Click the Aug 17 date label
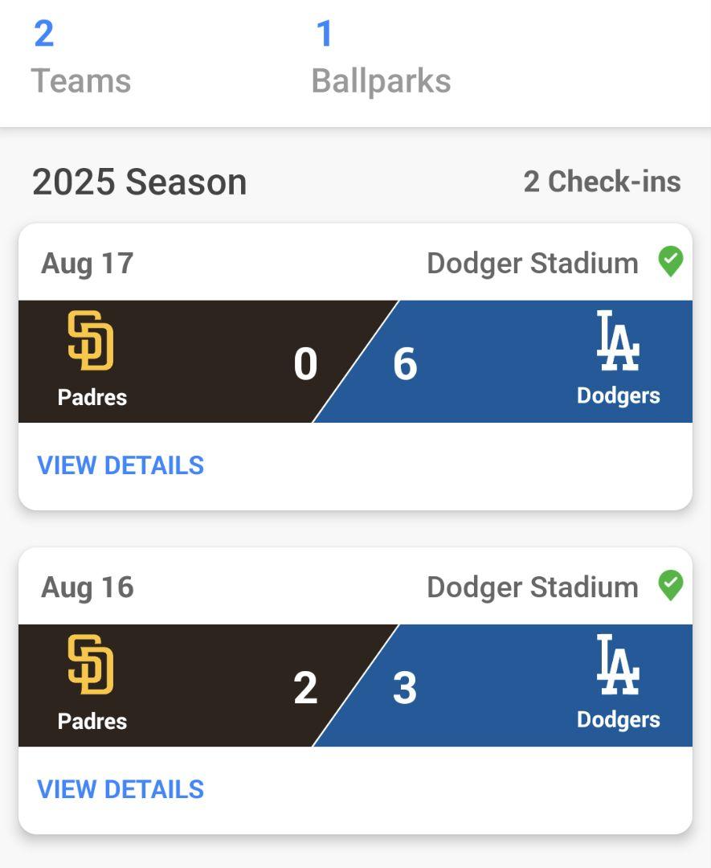Screen dimensions: 711x868 click(x=87, y=263)
